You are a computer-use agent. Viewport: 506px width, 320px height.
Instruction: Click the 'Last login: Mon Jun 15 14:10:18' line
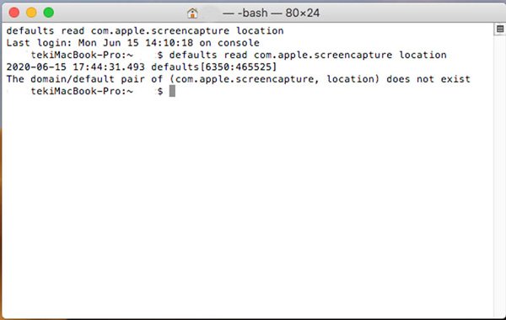tap(132, 43)
